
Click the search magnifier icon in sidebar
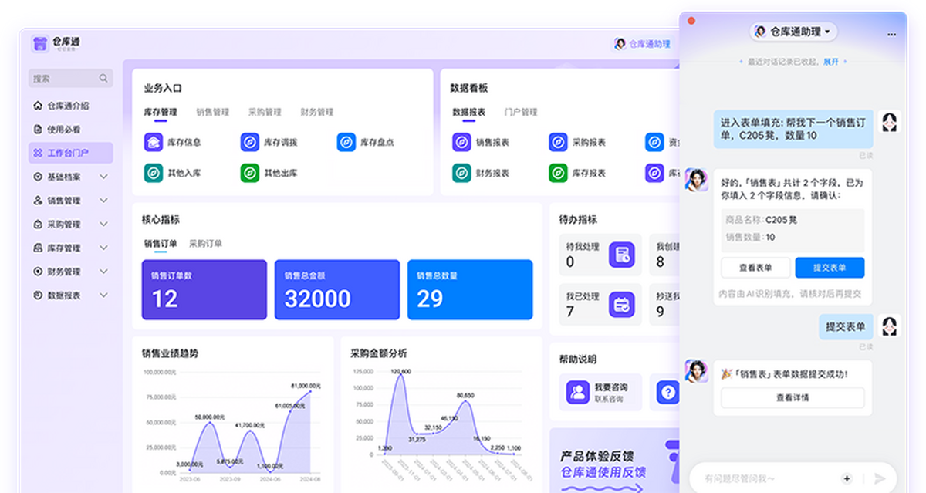pos(103,78)
